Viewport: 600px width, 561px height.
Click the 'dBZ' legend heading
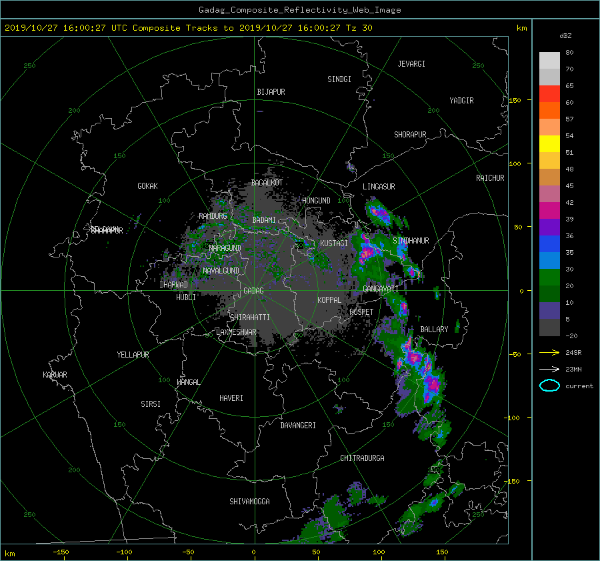point(565,35)
